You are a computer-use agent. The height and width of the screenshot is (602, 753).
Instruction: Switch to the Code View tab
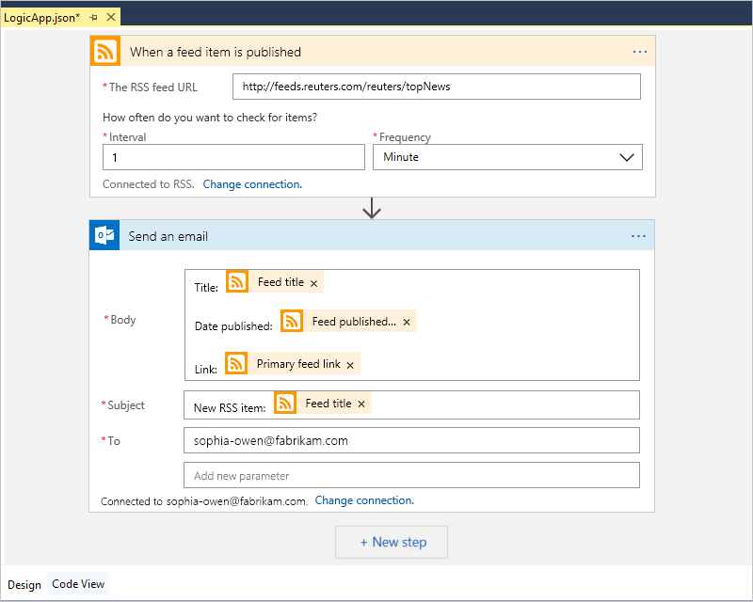click(x=77, y=584)
